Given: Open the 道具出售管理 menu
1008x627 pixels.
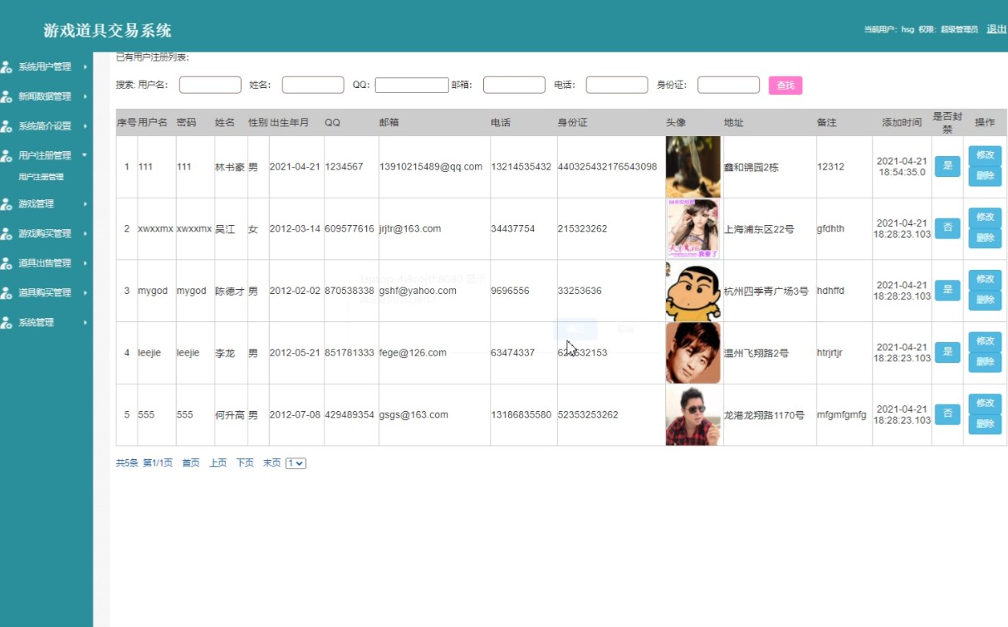Looking at the screenshot, I should point(45,263).
